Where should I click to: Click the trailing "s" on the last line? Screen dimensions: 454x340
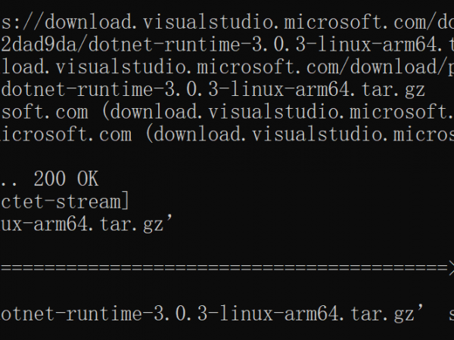pyautogui.click(x=443, y=313)
